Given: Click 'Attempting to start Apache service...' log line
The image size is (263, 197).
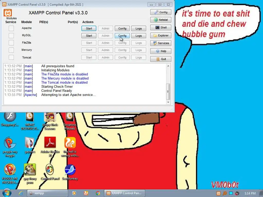Looking at the screenshot, I should click(68, 95).
